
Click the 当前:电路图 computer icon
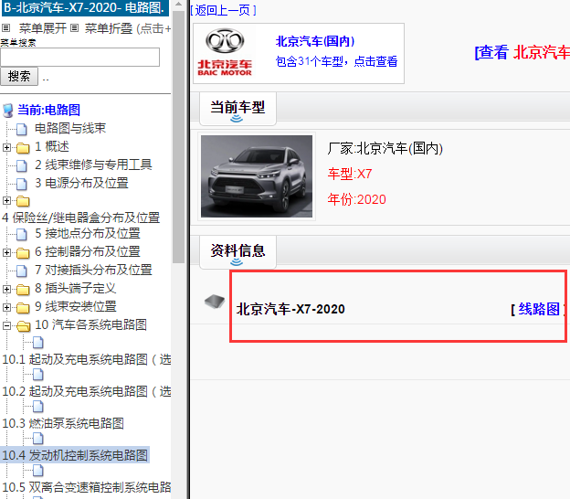tap(7, 111)
